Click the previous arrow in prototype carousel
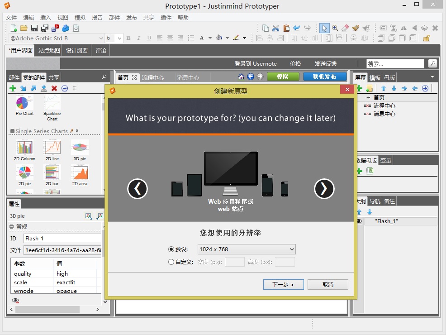446x335 pixels. pyautogui.click(x=138, y=189)
